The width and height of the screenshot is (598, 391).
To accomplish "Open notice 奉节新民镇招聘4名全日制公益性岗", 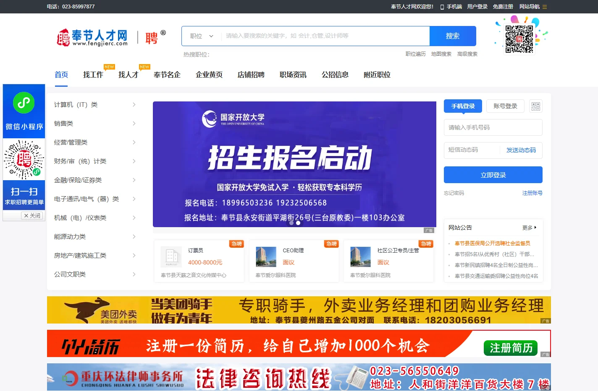I will 496,265.
